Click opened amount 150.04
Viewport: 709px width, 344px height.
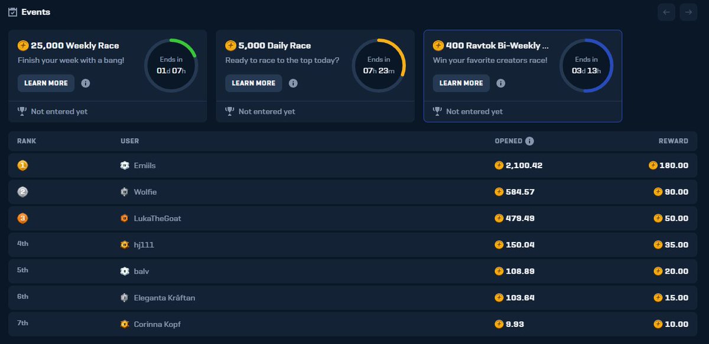pyautogui.click(x=521, y=245)
